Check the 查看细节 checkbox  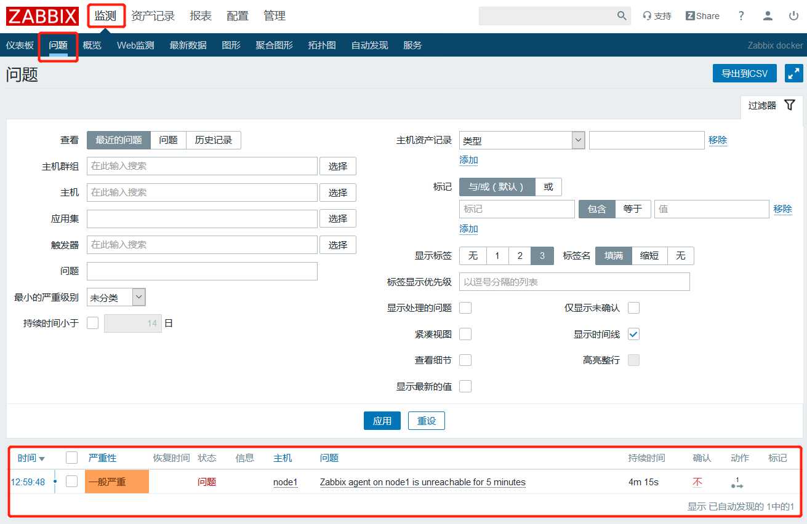(x=465, y=360)
